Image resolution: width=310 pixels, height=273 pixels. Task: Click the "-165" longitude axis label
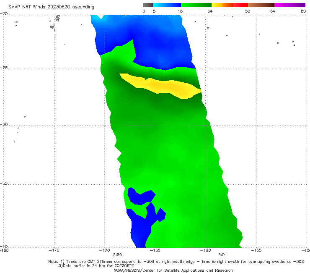pyautogui.click(x=155, y=250)
